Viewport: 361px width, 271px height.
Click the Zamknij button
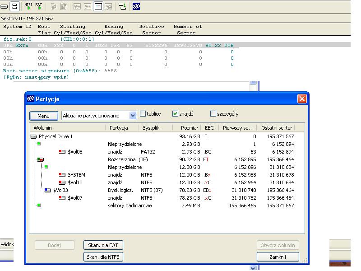pyautogui.click(x=278, y=257)
